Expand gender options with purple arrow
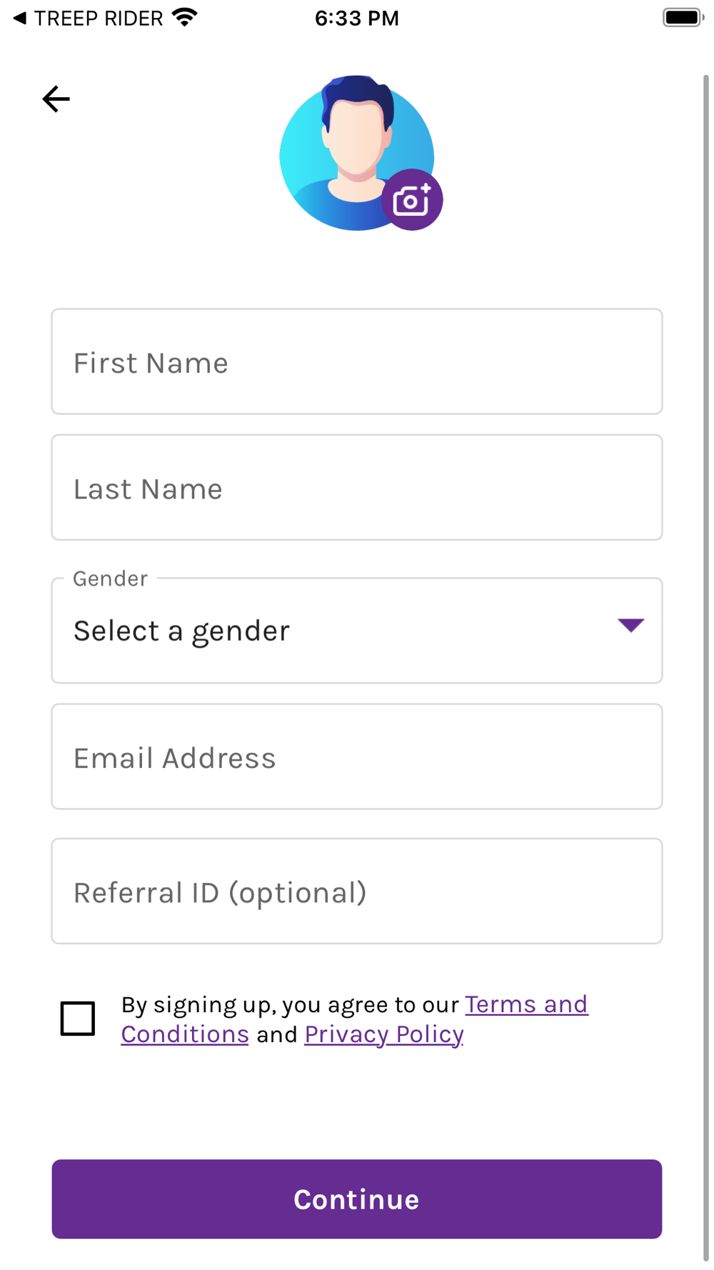The width and height of the screenshot is (714, 1270). 630,626
